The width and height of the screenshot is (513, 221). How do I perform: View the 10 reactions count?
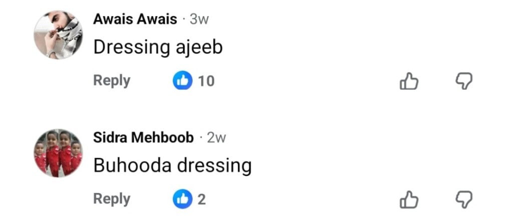206,81
